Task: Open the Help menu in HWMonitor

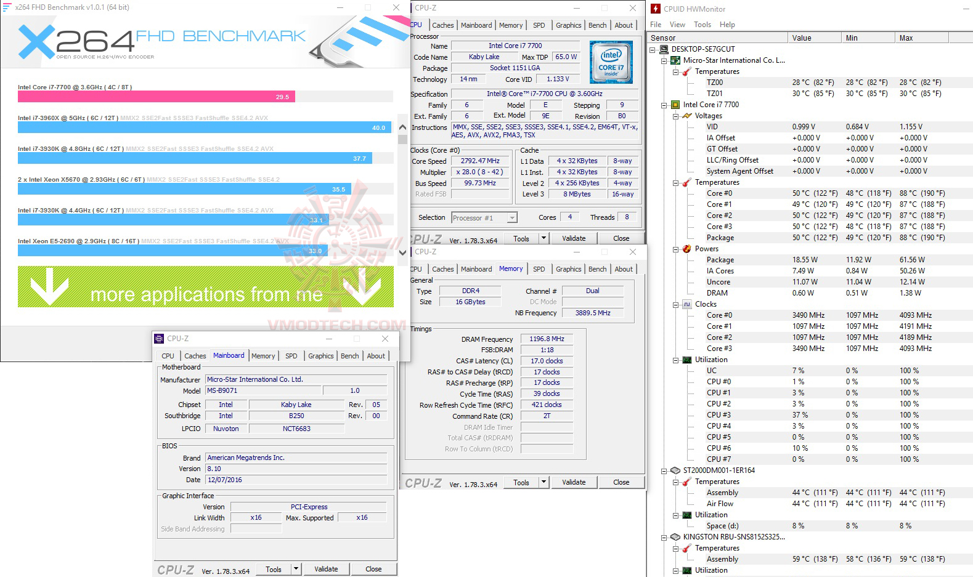Action: [x=727, y=25]
